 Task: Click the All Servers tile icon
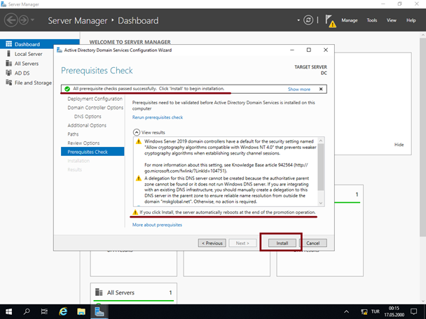pos(99,292)
